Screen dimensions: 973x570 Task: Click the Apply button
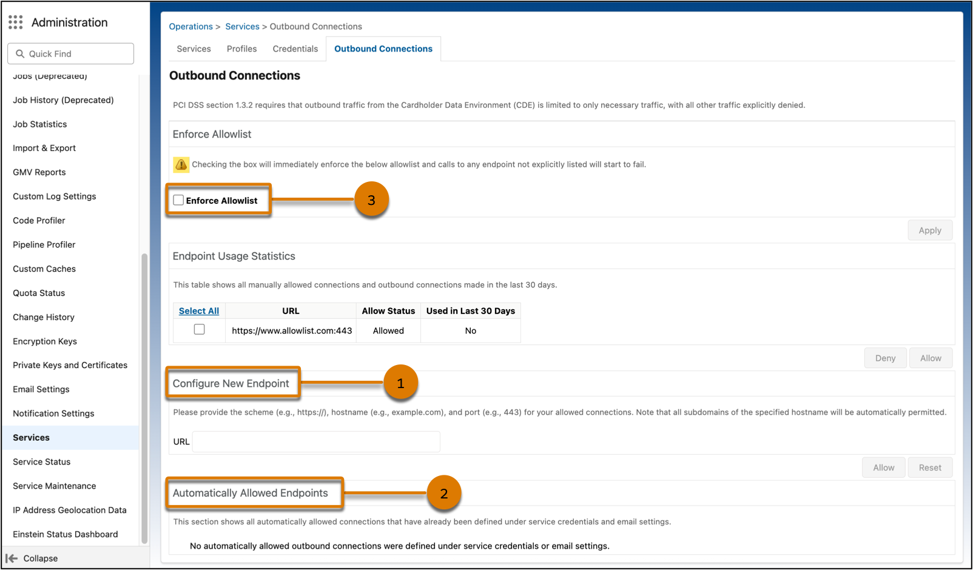tap(930, 230)
